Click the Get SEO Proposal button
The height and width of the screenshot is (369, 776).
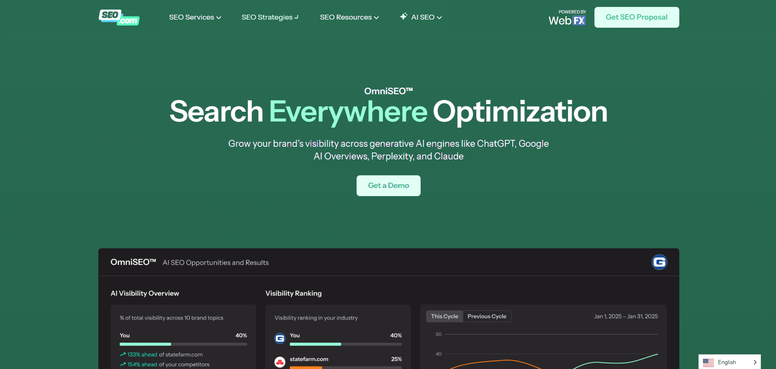(x=636, y=17)
